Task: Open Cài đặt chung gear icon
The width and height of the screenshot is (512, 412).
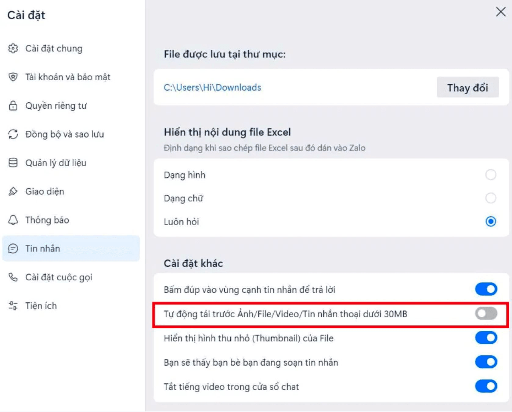Action: tap(13, 49)
